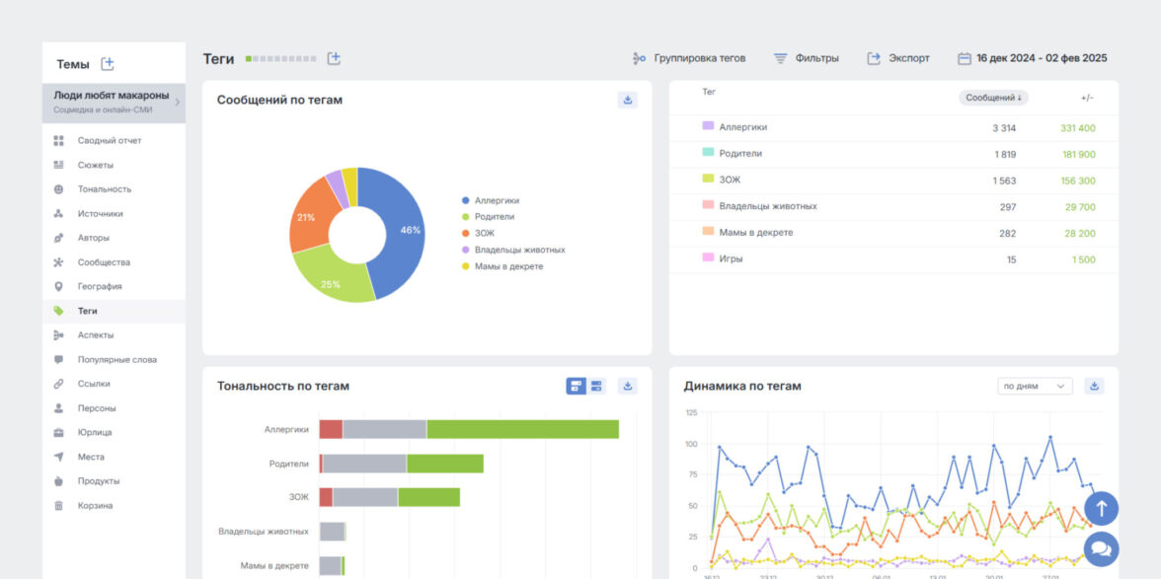Viewport: 1161px width, 579px height.
Task: Download the Сообщений по тегам chart
Action: point(627,100)
